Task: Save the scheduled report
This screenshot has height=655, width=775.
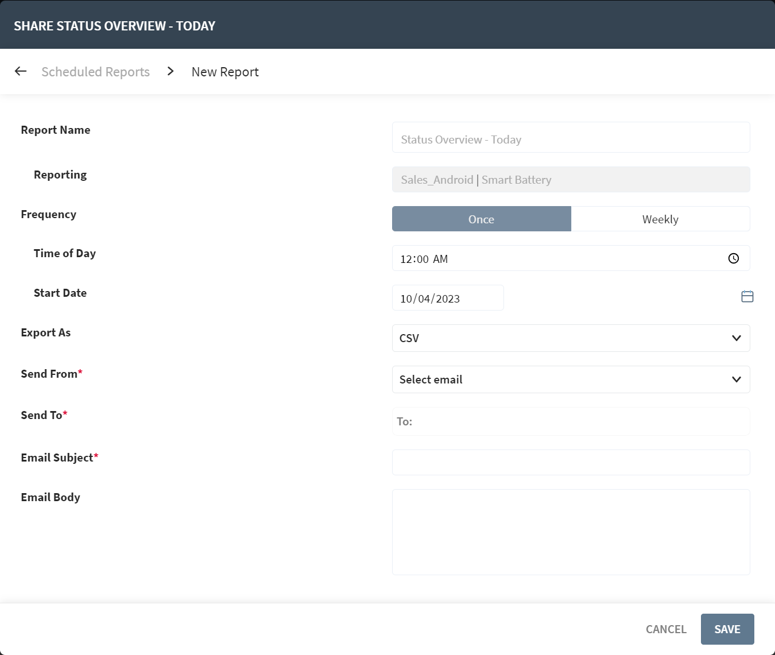Action: pos(727,629)
